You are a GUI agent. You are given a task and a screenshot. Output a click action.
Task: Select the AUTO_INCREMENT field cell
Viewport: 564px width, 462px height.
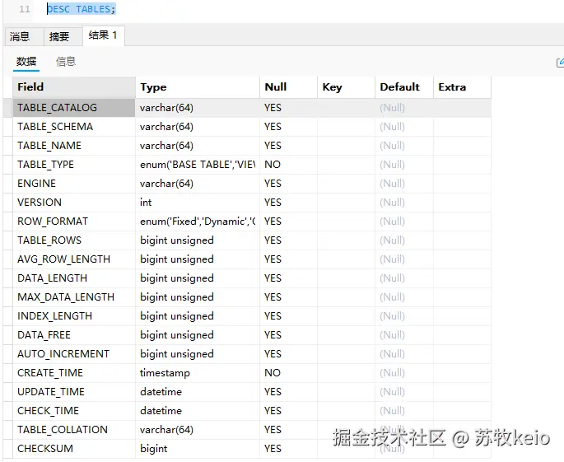pyautogui.click(x=74, y=354)
